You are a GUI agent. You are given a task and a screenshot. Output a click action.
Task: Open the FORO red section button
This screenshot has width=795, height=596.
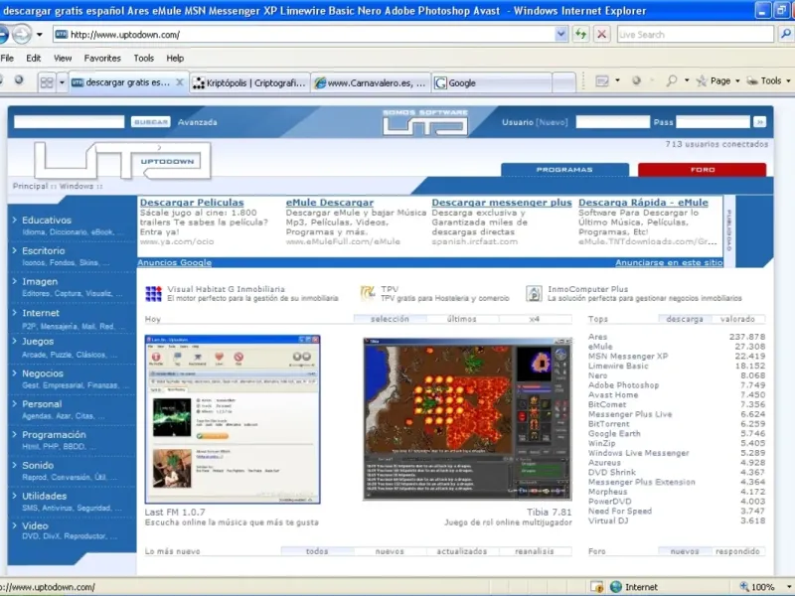coord(702,169)
